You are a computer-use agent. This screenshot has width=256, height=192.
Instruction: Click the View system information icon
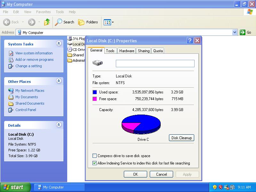point(11,53)
